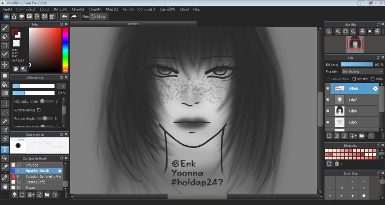Create a new layer folder
Image resolution: width=385 pixels, height=205 pixels.
click(361, 136)
